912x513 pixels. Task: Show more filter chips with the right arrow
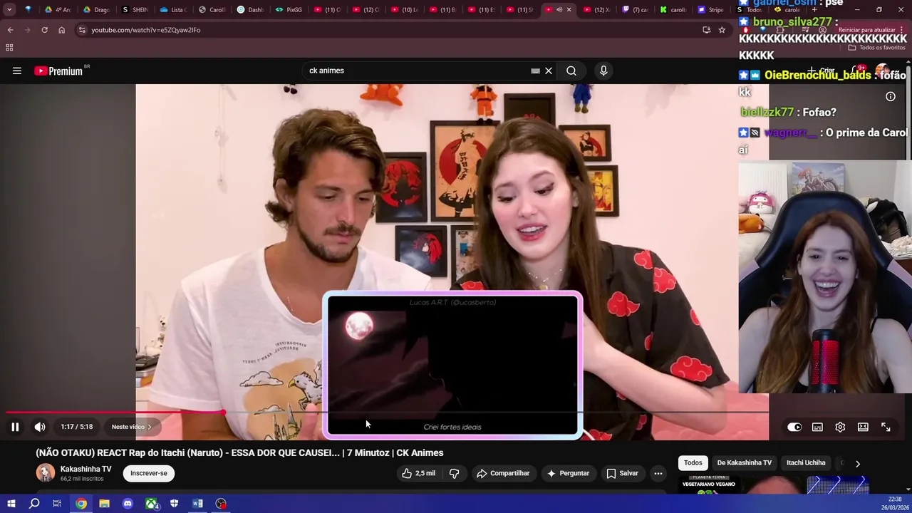coord(858,463)
